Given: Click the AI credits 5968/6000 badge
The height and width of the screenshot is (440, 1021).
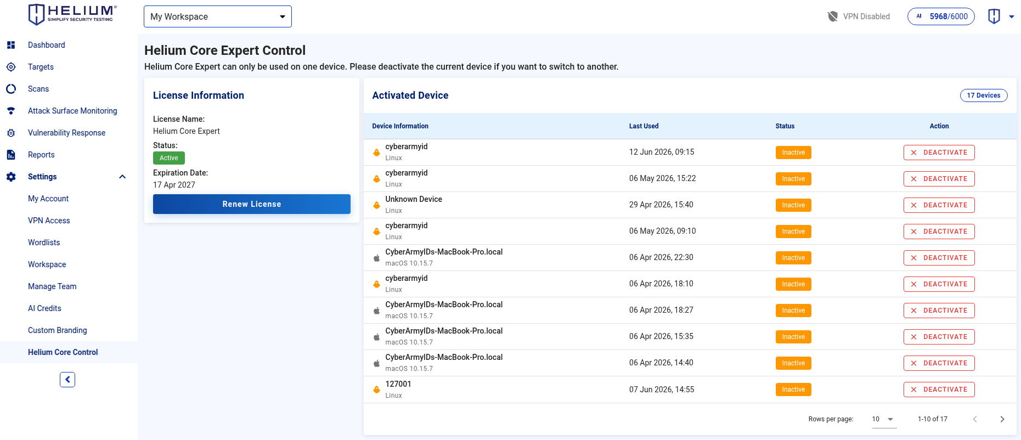Looking at the screenshot, I should coord(941,16).
